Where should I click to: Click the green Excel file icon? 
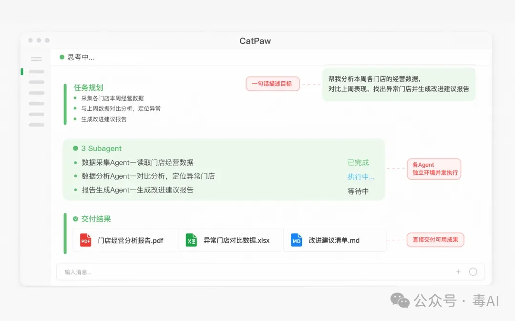coord(191,240)
